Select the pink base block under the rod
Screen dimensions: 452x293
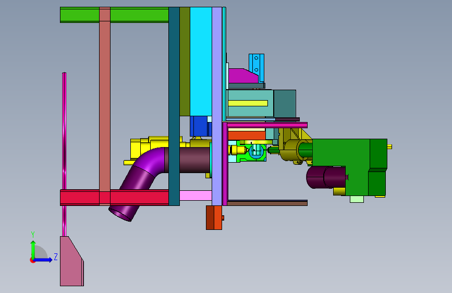pos(72,261)
